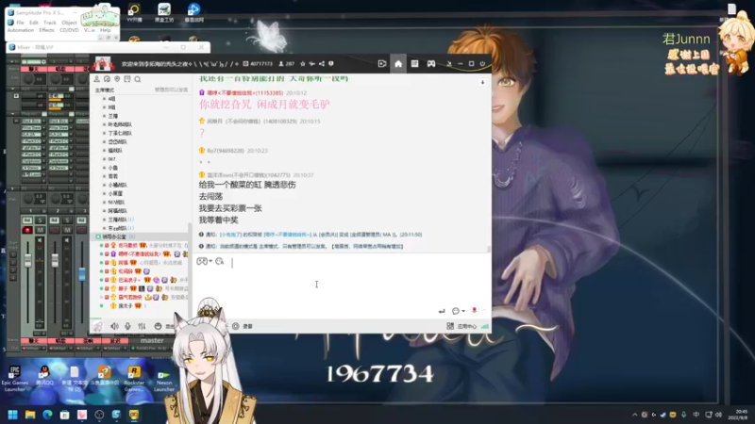Open the app center grid icon
The width and height of the screenshot is (755, 424).
click(450, 326)
